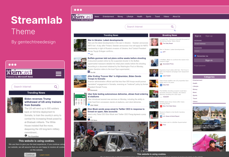
Task: Click the Time source icon in Breaking News
Action: (x=161, y=125)
